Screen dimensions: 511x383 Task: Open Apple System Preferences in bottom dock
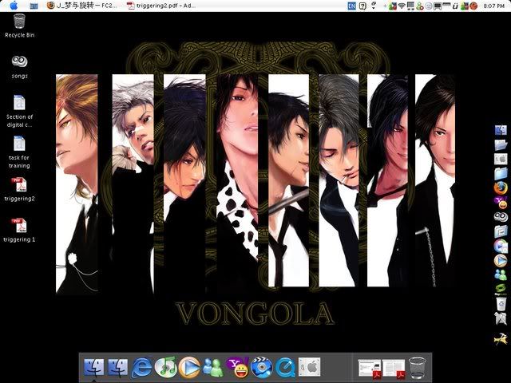[310, 367]
